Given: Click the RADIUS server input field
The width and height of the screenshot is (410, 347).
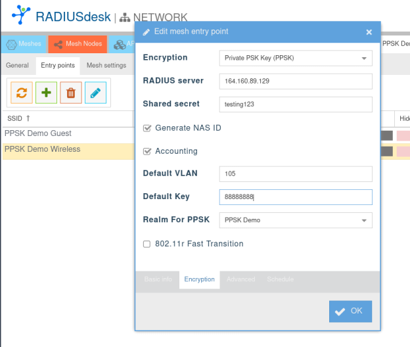Looking at the screenshot, I should pos(295,81).
